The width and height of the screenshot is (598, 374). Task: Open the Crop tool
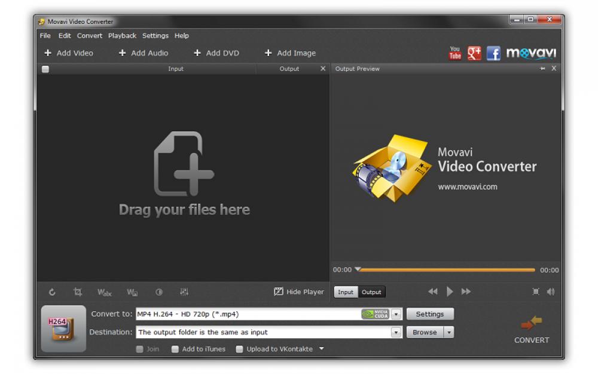click(x=78, y=292)
